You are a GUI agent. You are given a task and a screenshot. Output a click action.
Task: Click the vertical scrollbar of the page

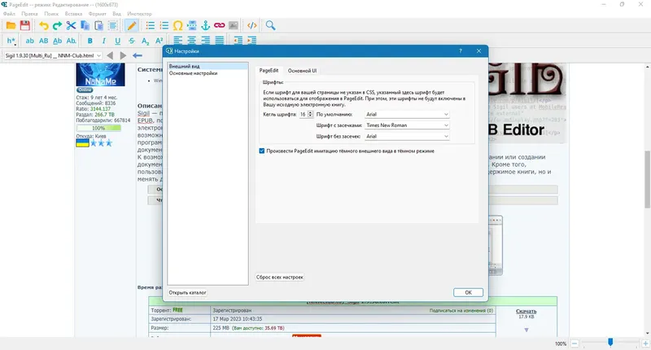pyautogui.click(x=647, y=179)
